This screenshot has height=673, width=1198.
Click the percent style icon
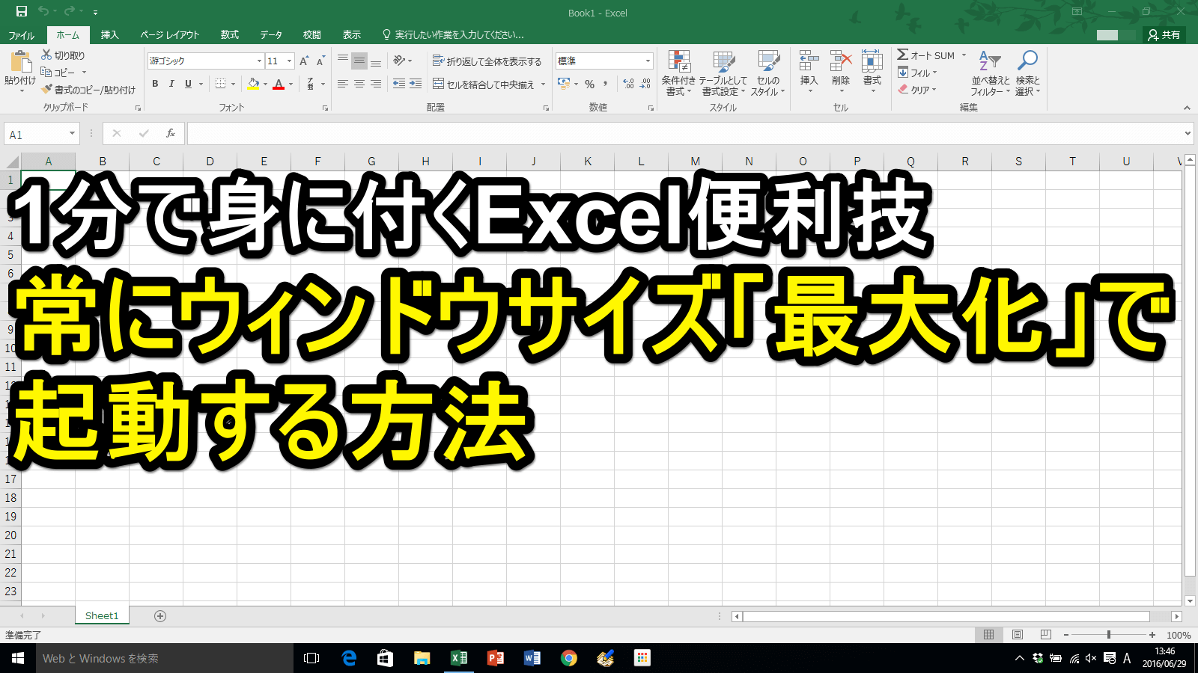pyautogui.click(x=590, y=84)
